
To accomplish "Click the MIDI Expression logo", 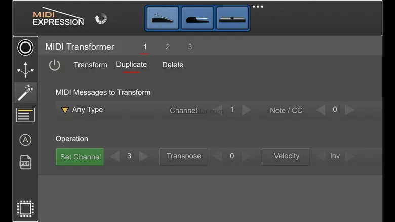I will pyautogui.click(x=58, y=17).
